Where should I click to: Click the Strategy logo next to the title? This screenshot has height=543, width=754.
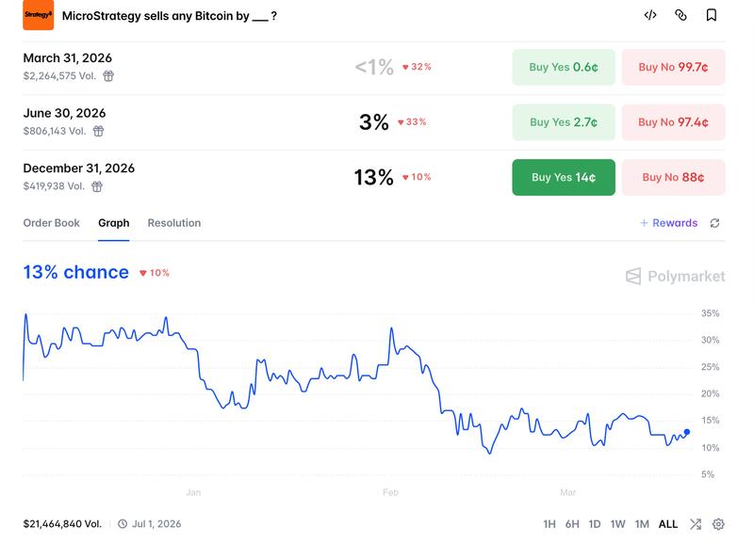pyautogui.click(x=36, y=17)
